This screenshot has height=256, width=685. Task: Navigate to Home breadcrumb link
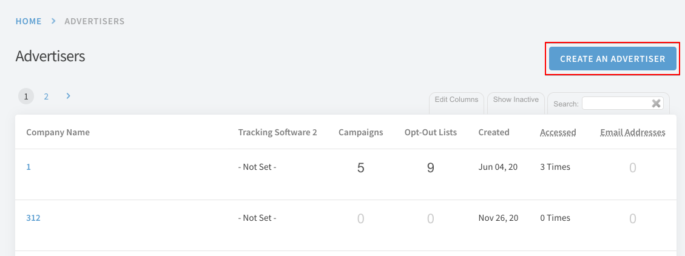click(x=29, y=21)
